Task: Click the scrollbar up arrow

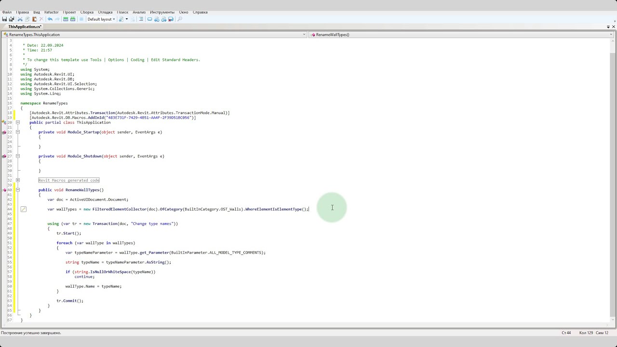Action: tap(613, 40)
